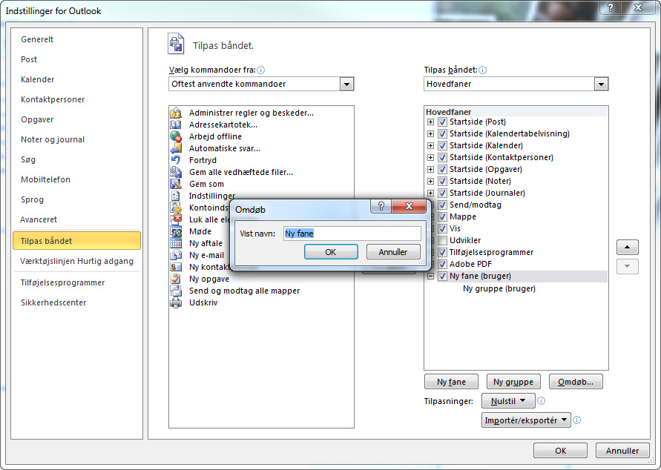The image size is (661, 470).
Task: Expand Startside (Kontaktpersoner) node
Action: [430, 157]
